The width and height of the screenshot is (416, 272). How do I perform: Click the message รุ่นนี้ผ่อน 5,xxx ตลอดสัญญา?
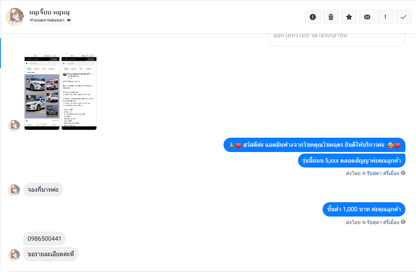point(352,161)
